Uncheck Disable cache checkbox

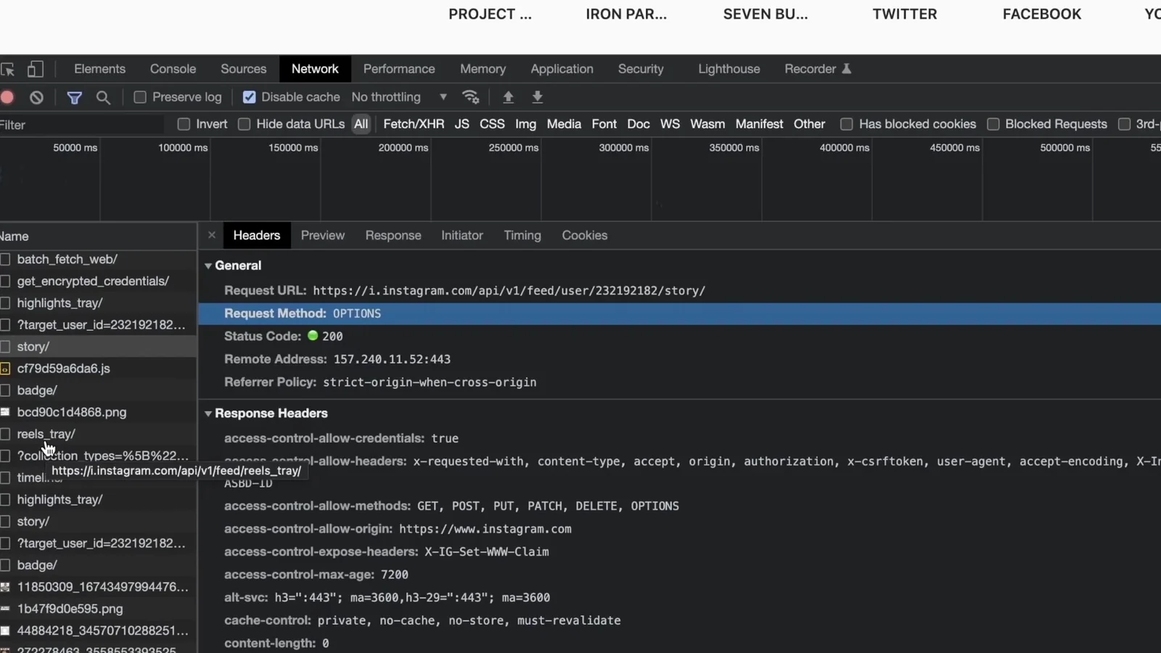(249, 97)
